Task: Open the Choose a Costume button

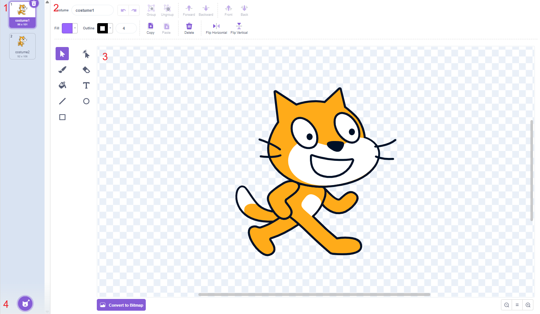Action: point(25,304)
